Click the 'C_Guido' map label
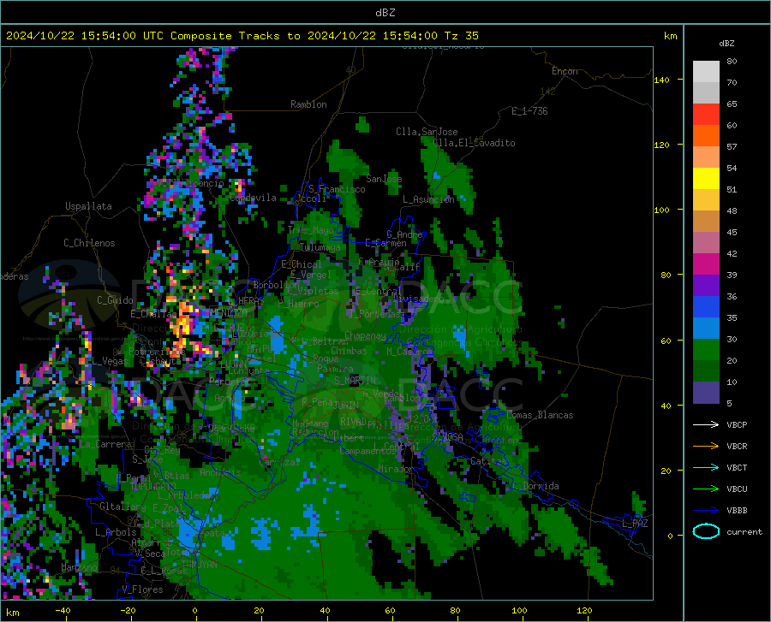771x622 pixels. point(115,300)
